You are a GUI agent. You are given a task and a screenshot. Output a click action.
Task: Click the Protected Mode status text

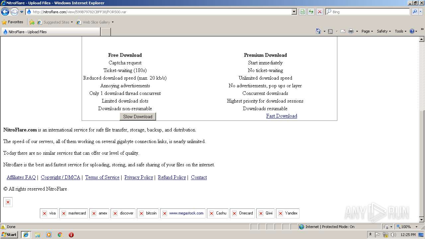pyautogui.click(x=330, y=227)
